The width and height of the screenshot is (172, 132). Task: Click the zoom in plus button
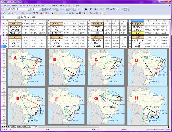click(x=163, y=130)
